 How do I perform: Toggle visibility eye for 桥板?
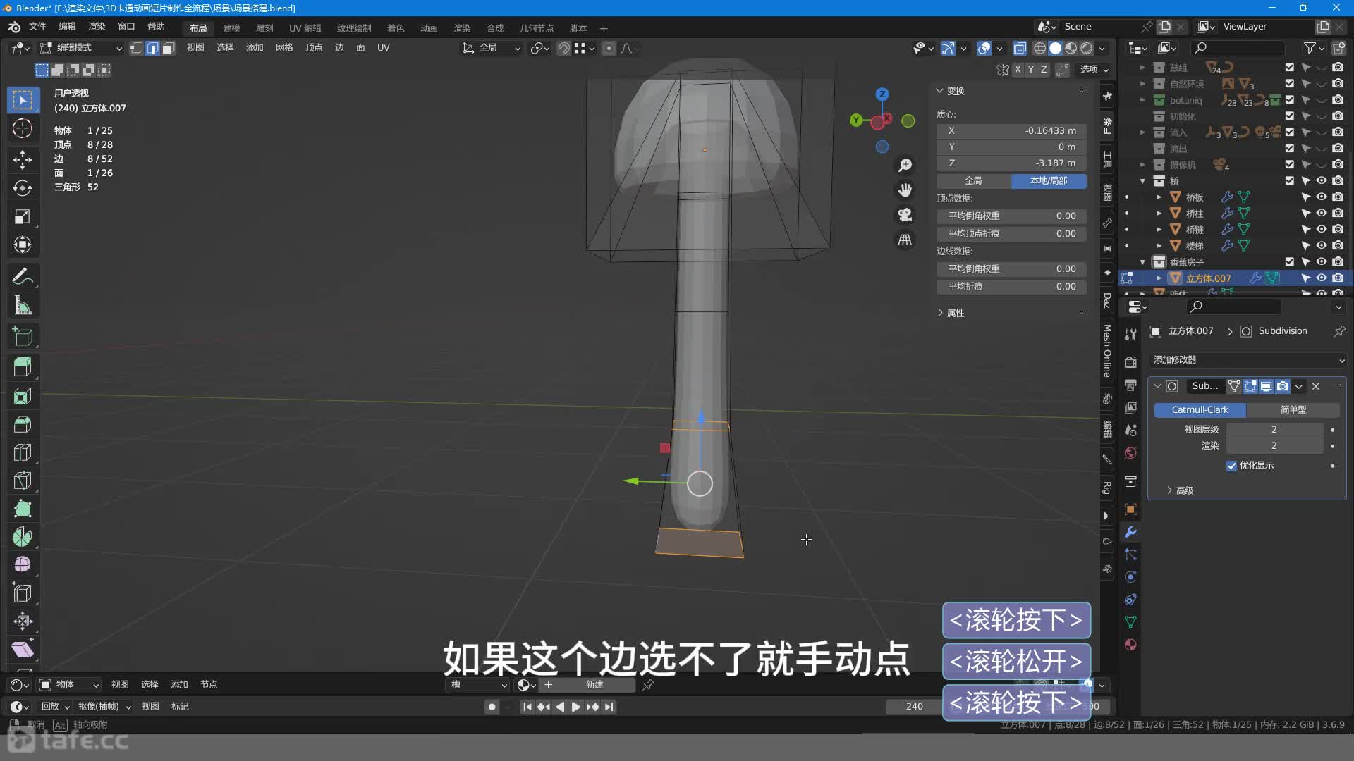tap(1322, 197)
